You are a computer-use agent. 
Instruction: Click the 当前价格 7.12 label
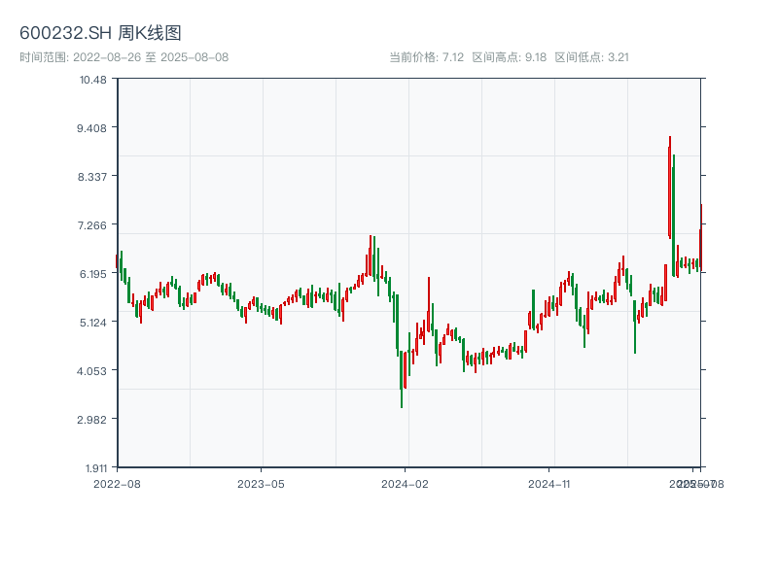pyautogui.click(x=426, y=57)
